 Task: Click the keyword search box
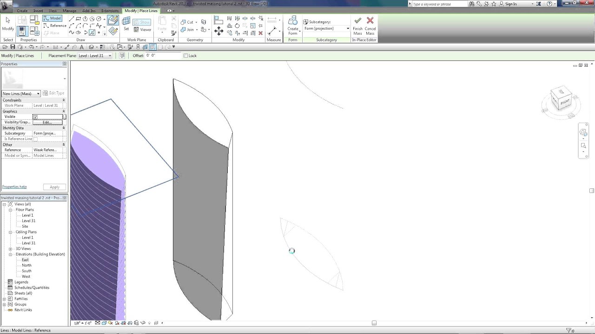pos(439,4)
